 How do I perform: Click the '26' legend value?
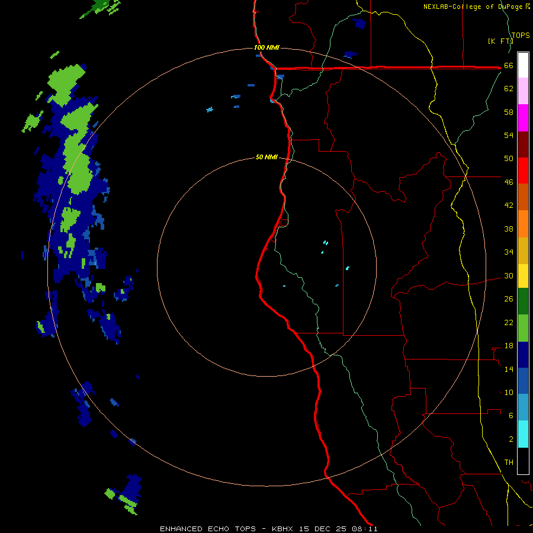[509, 299]
